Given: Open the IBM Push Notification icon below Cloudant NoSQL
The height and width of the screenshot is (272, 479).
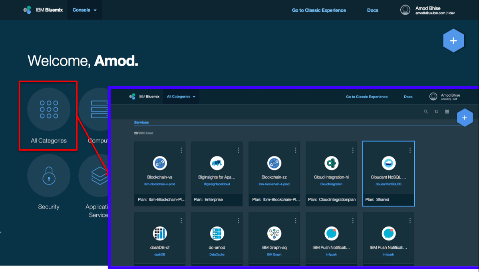Looking at the screenshot, I should coord(389,234).
